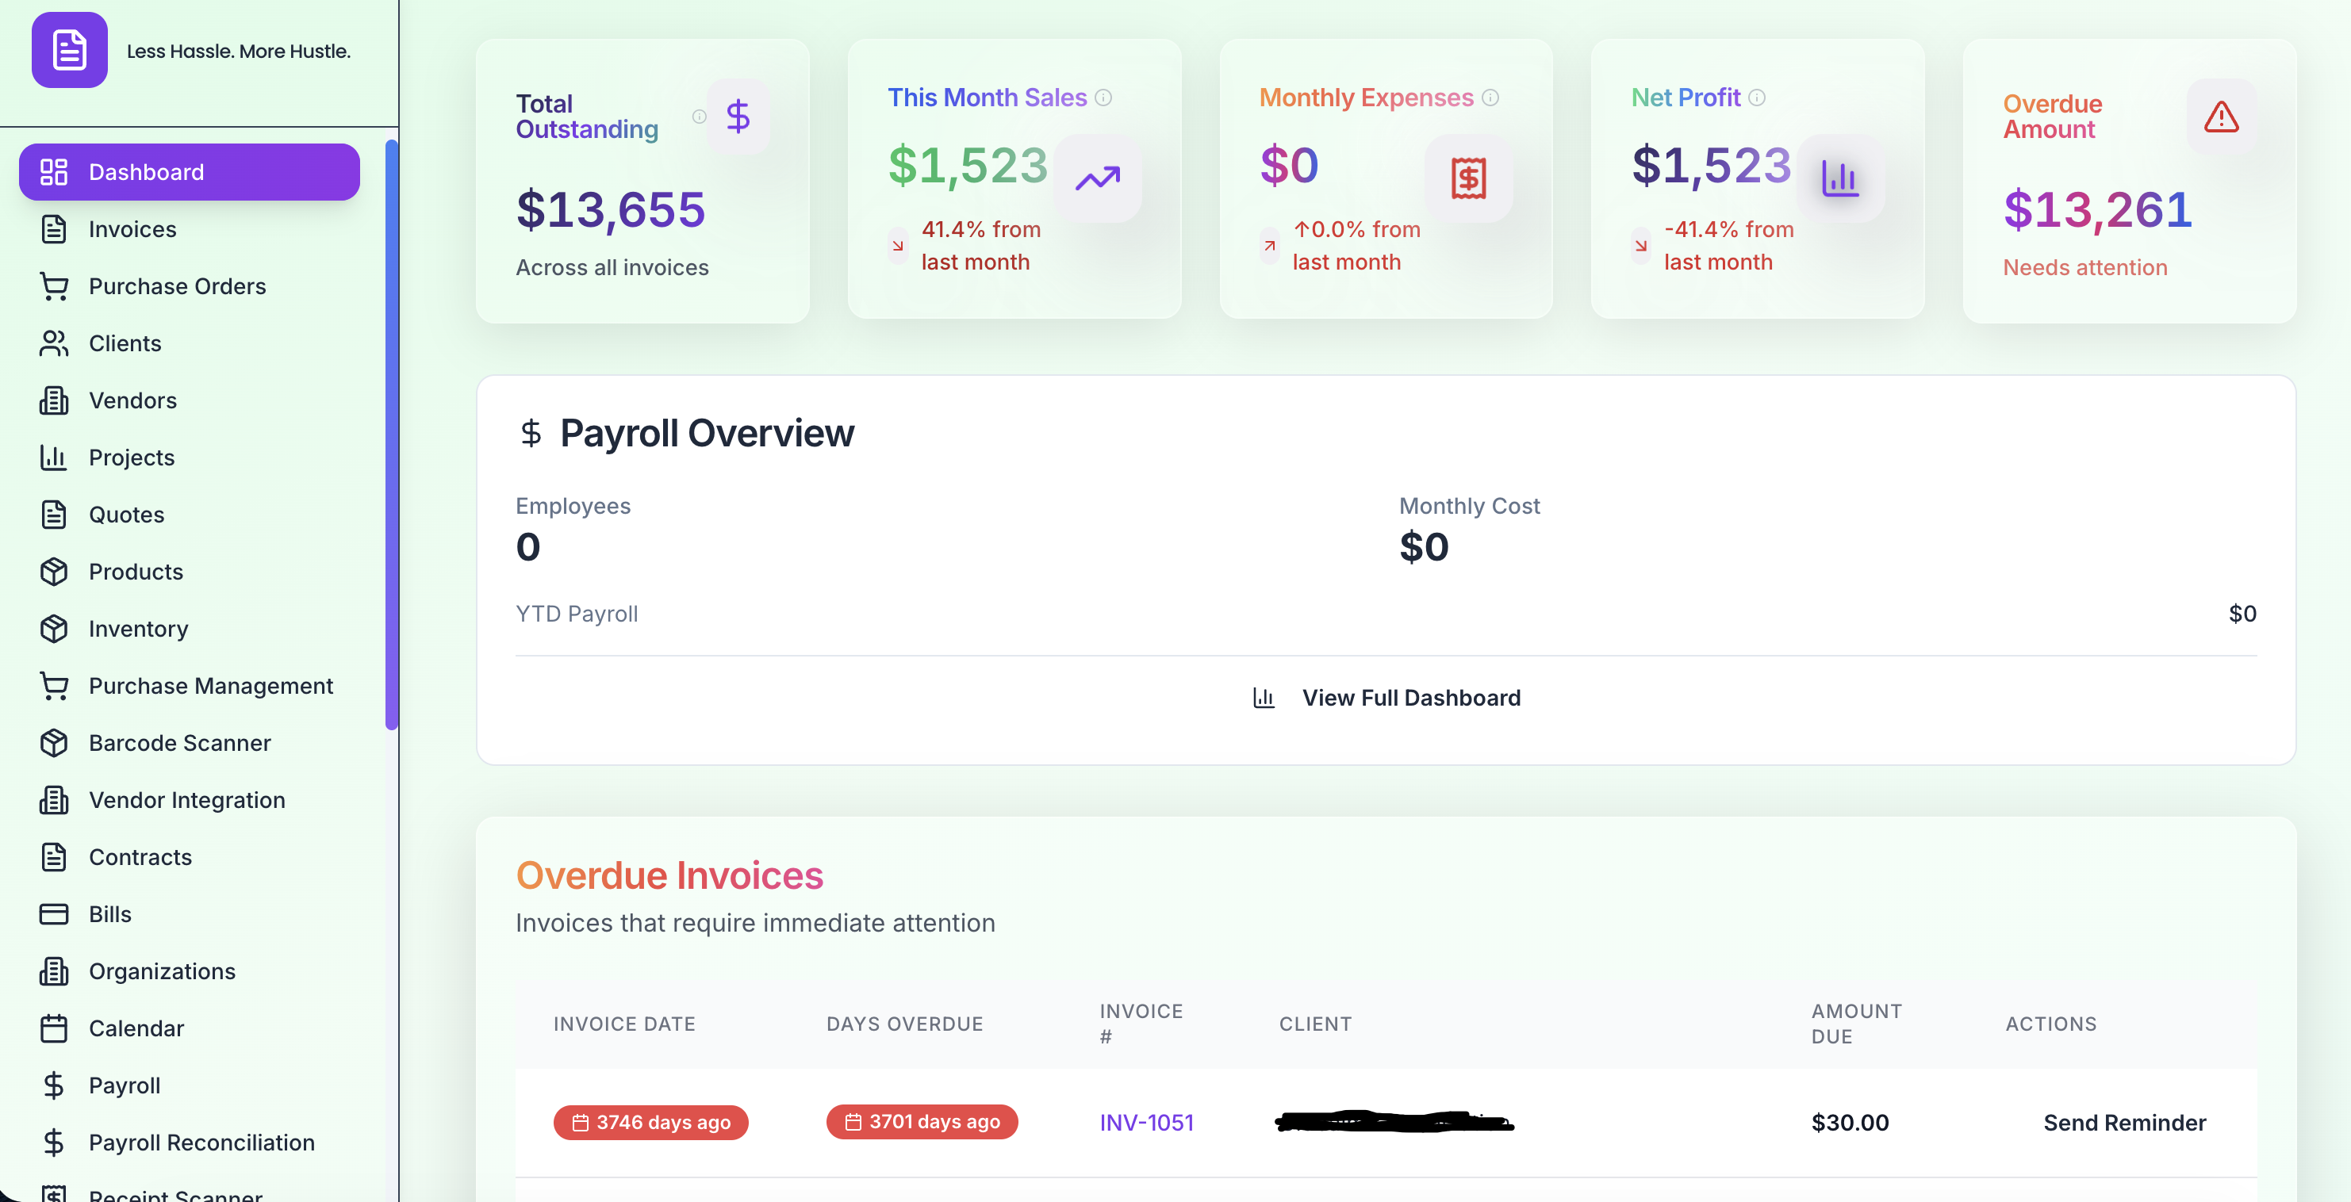Select the Calendar icon in the sidebar
The height and width of the screenshot is (1202, 2351).
[54, 1028]
